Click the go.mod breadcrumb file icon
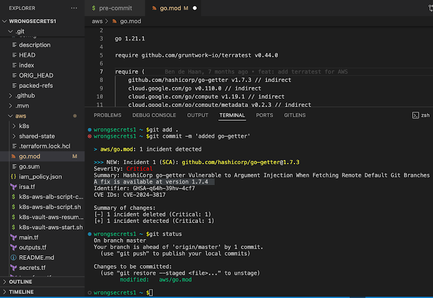Viewport: 433px width, 298px height. click(x=114, y=21)
